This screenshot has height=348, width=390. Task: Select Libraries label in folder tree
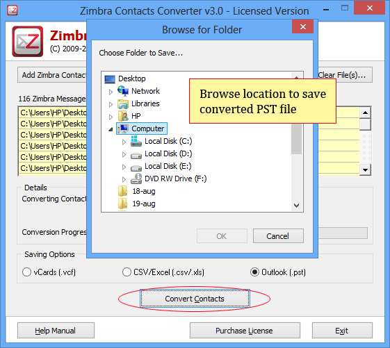click(145, 103)
